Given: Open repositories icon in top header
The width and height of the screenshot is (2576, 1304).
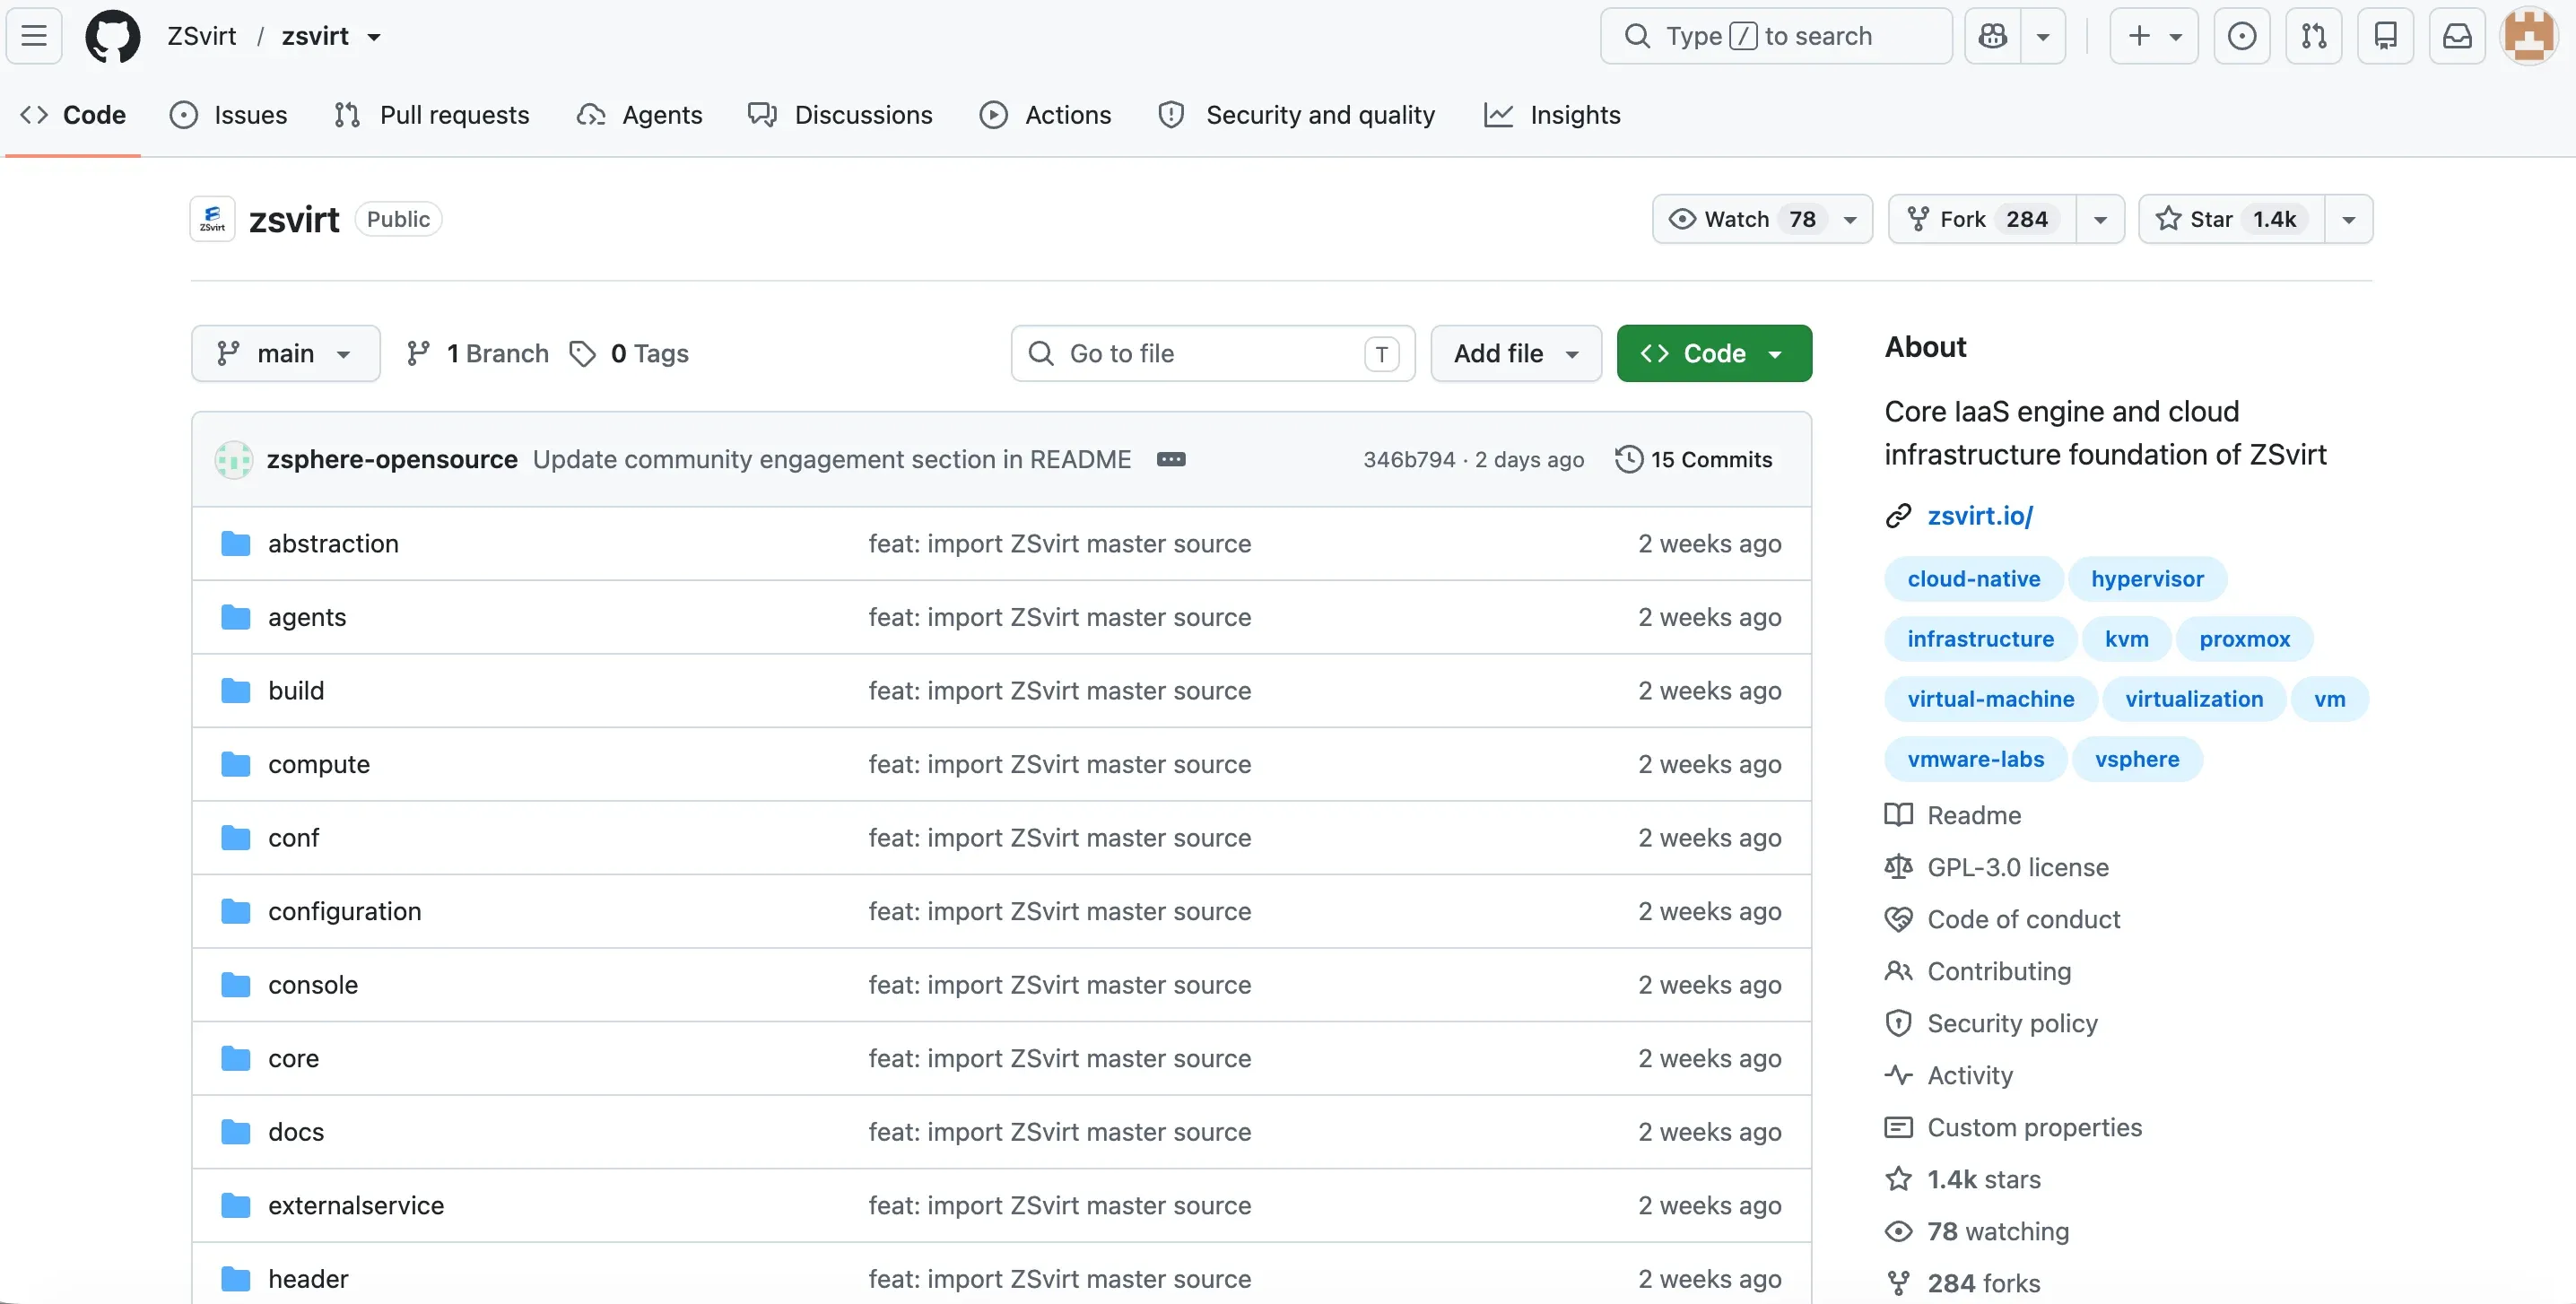Looking at the screenshot, I should click(2386, 36).
